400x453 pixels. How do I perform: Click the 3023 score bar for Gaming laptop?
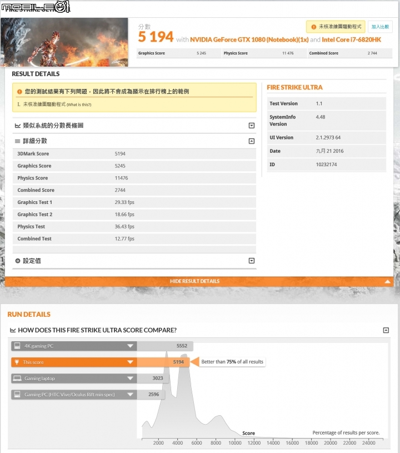point(153,378)
